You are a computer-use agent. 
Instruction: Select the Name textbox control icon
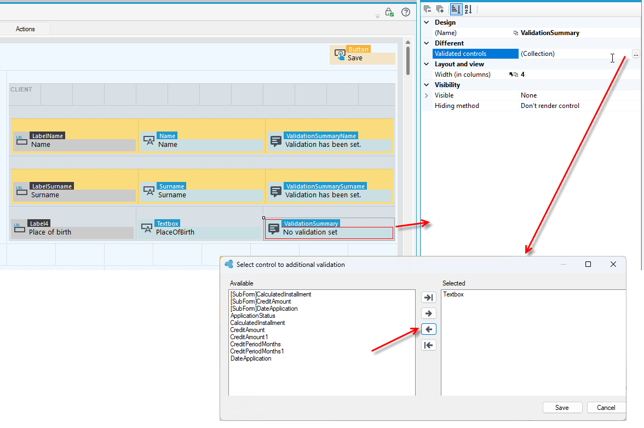149,141
